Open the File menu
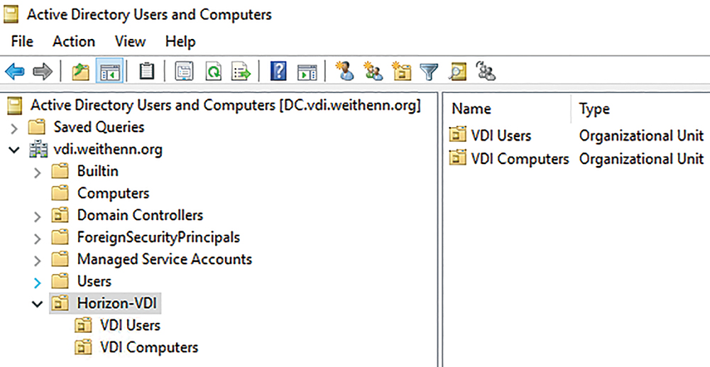The image size is (710, 367). (22, 42)
